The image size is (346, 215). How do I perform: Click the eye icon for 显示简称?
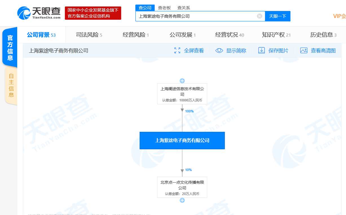click(x=219, y=50)
